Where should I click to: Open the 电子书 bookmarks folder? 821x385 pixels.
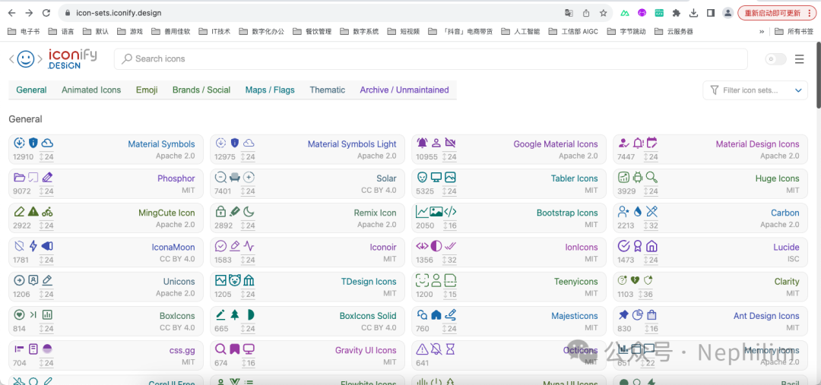(x=24, y=31)
